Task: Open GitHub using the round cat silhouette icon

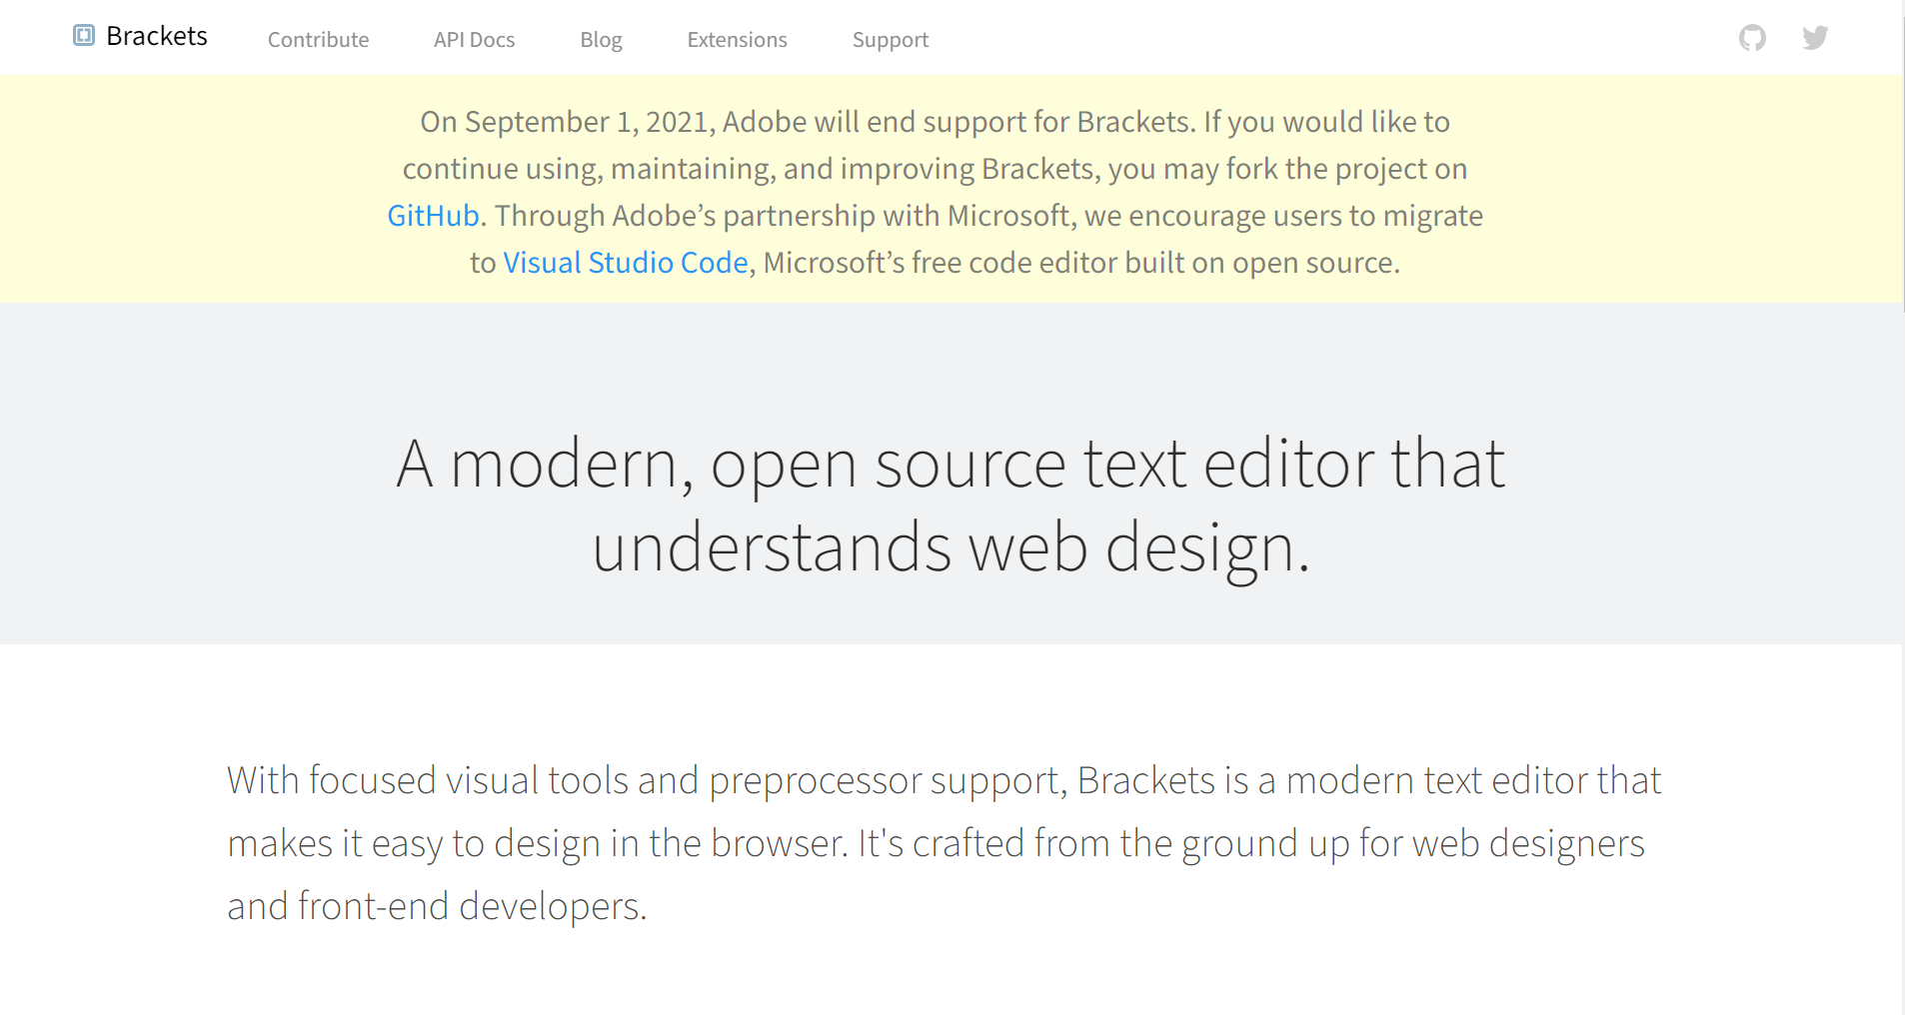Action: click(x=1752, y=36)
